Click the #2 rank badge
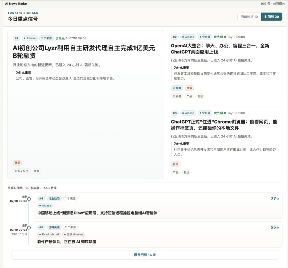 [175, 37]
